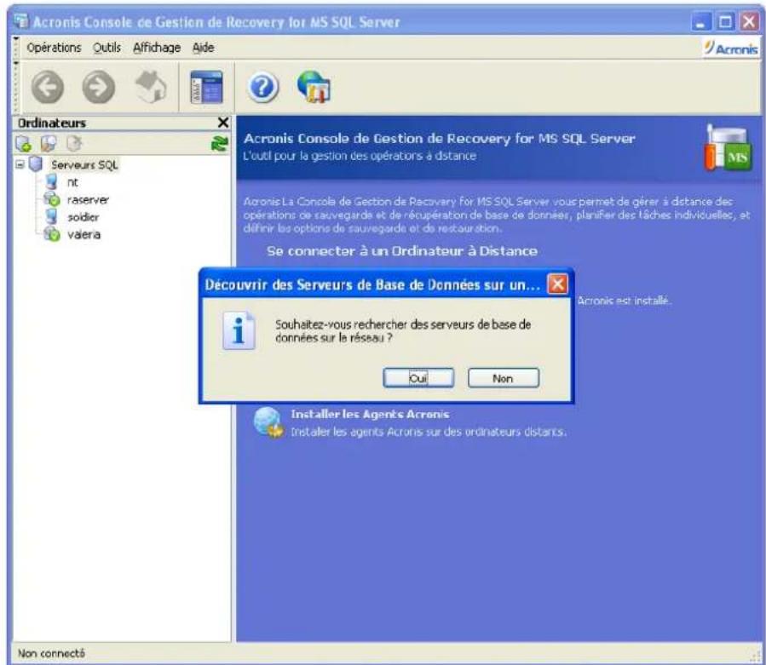
Task: Close the Acronis console main window
Action: [749, 22]
